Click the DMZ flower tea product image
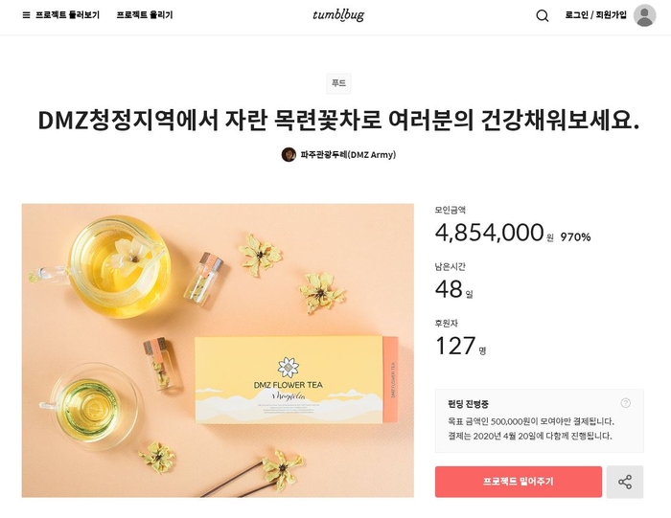The height and width of the screenshot is (518, 671). pos(218,350)
